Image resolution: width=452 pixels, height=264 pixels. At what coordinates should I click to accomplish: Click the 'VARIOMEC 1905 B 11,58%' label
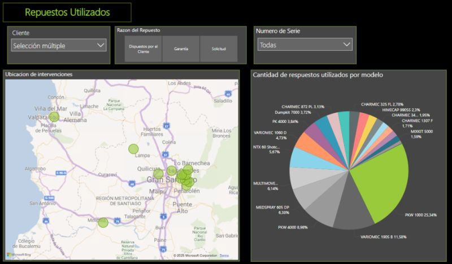pos(384,237)
